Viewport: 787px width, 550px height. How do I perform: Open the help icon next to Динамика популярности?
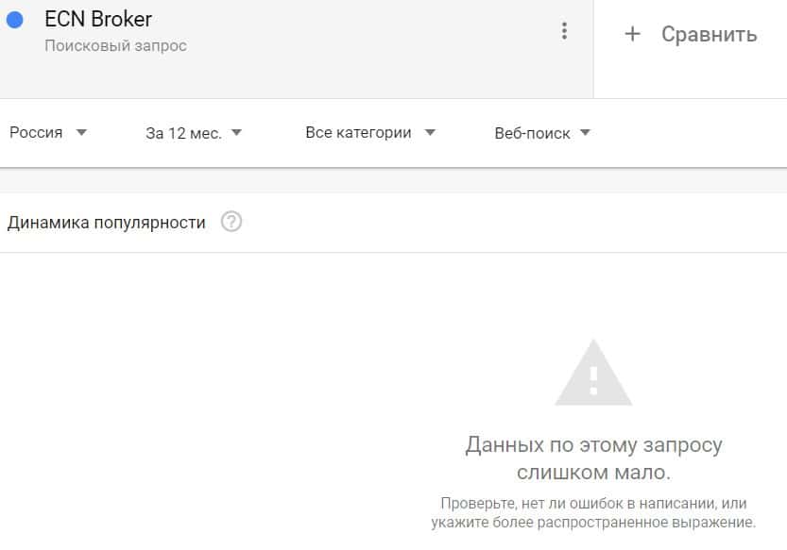pos(231,221)
